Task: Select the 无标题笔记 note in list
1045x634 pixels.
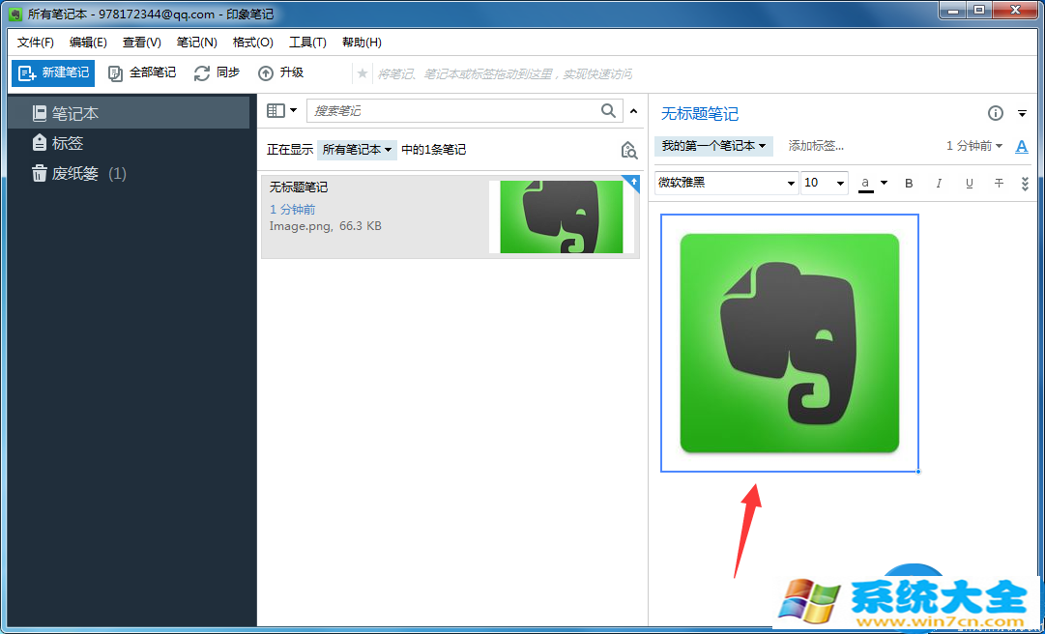Action: 450,216
